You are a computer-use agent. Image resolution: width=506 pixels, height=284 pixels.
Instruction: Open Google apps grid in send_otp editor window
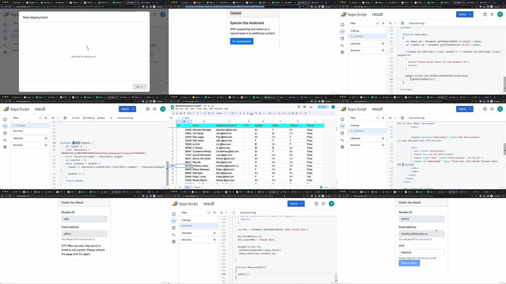492,14
